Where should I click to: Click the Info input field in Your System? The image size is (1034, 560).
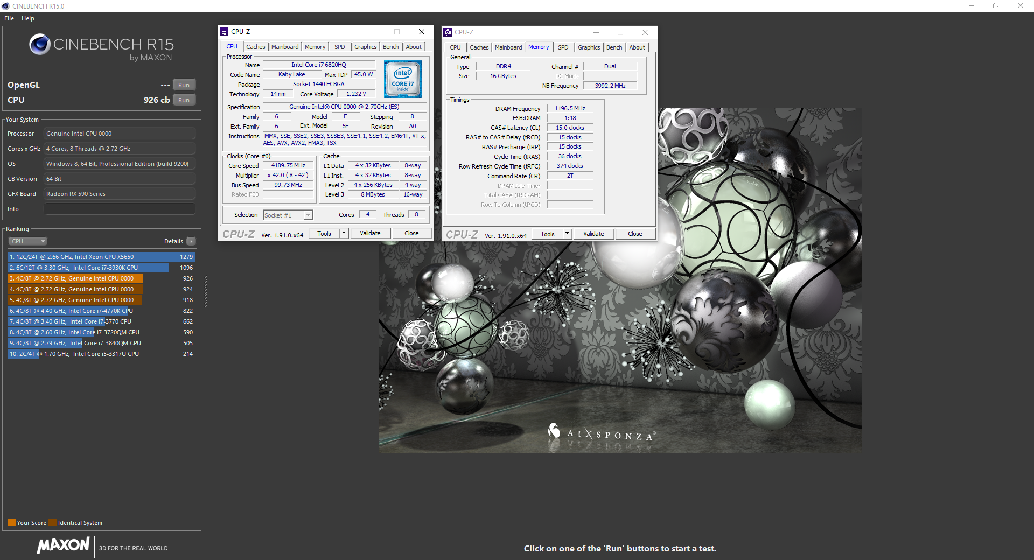click(x=120, y=209)
